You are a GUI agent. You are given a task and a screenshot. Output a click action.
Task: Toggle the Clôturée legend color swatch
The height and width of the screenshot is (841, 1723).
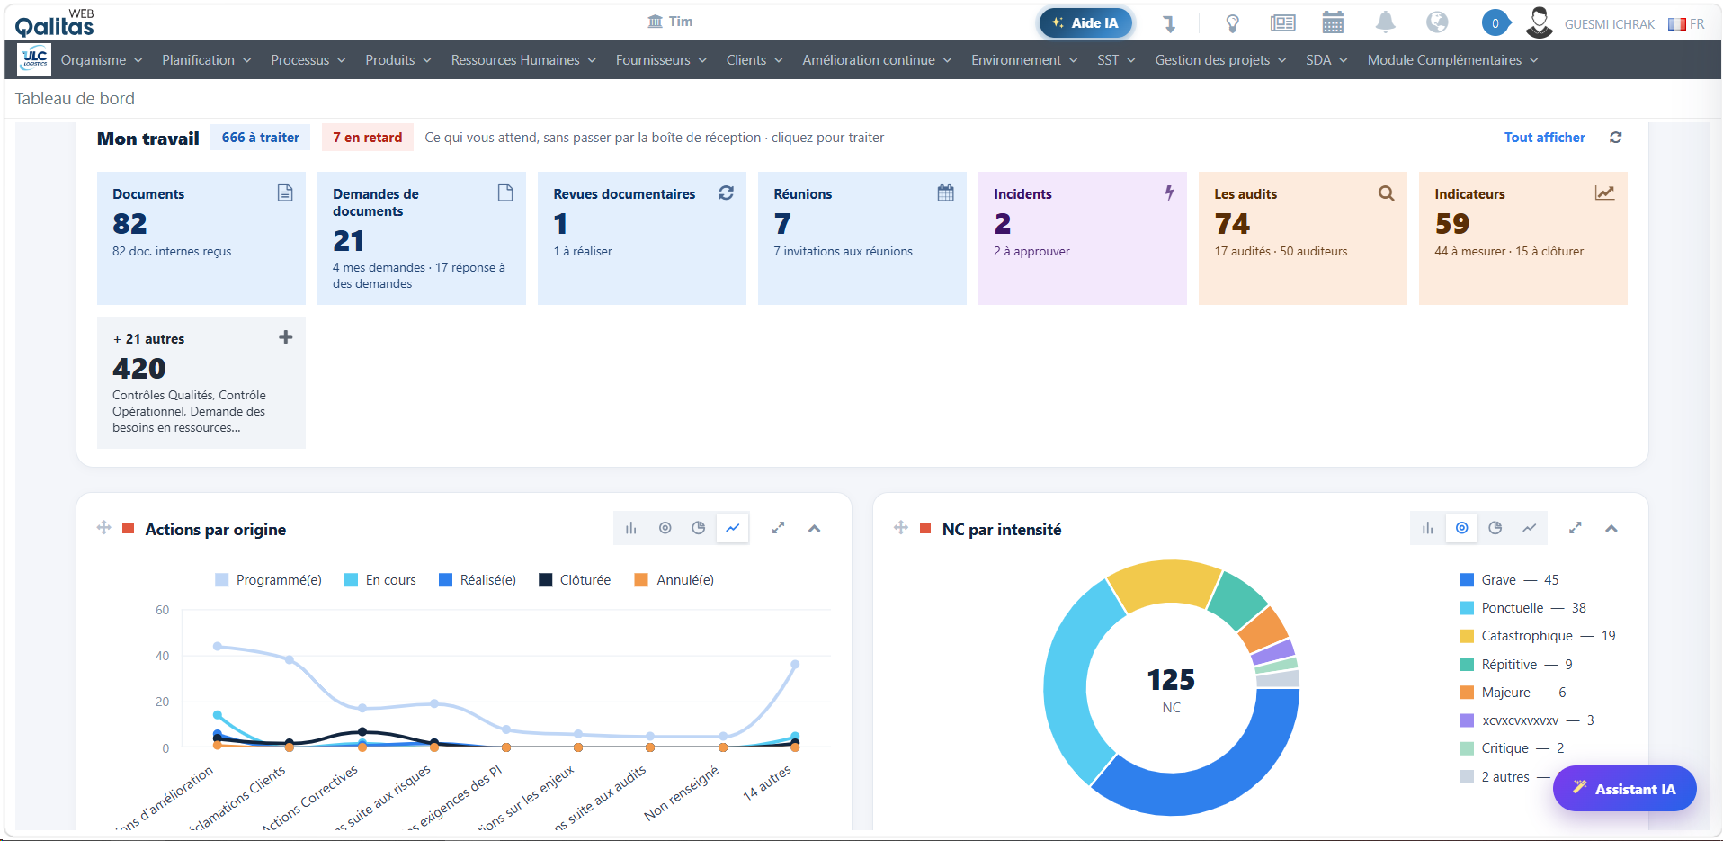(545, 580)
